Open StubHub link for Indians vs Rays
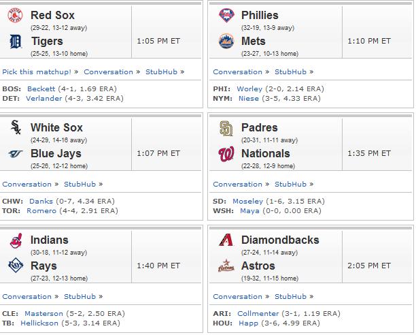Viewport: 416px width, 335px height. pos(80,296)
